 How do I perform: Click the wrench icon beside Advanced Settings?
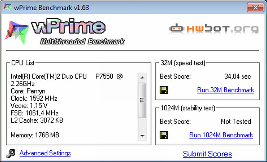pyautogui.click(x=11, y=154)
